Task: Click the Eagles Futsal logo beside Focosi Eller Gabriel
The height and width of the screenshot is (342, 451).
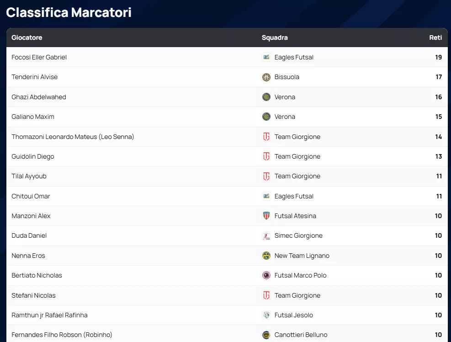Action: point(266,57)
